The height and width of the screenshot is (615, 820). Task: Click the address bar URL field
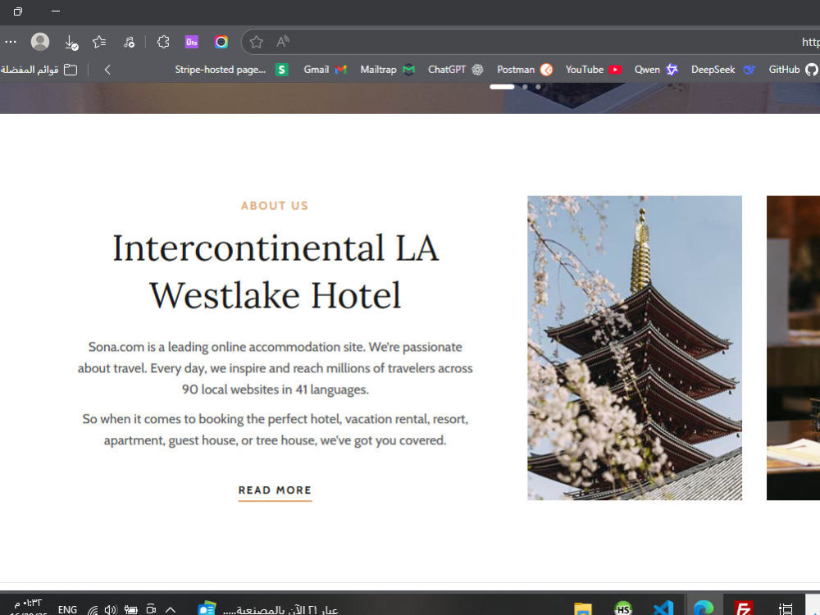click(x=531, y=42)
